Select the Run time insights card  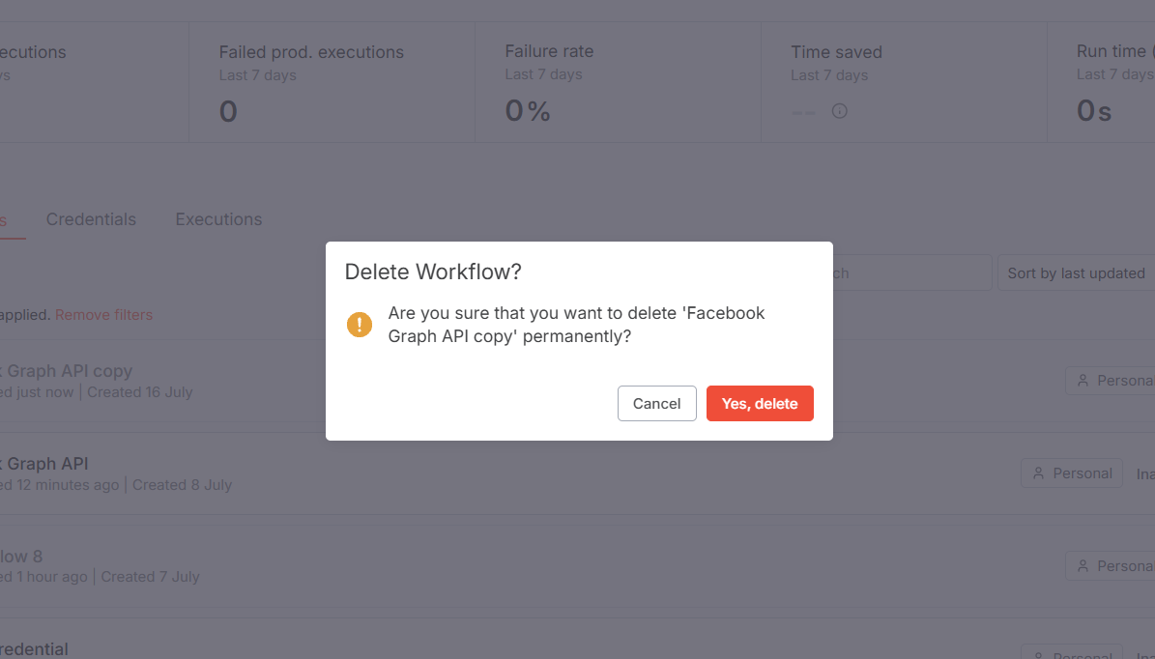1101,82
